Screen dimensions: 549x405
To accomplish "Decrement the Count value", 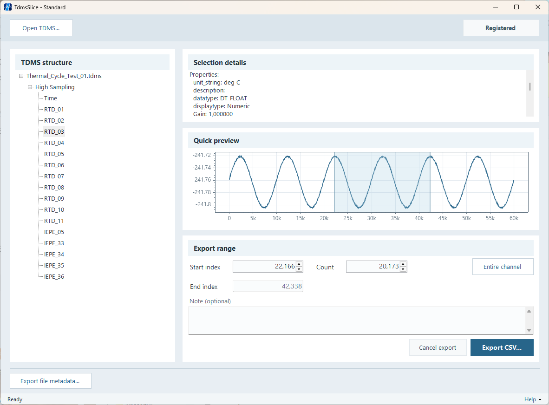I will [403, 269].
